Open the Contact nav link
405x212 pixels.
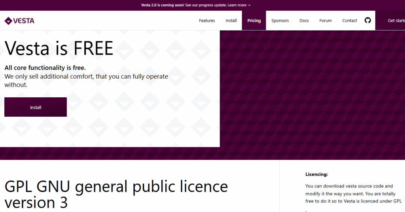pos(350,21)
